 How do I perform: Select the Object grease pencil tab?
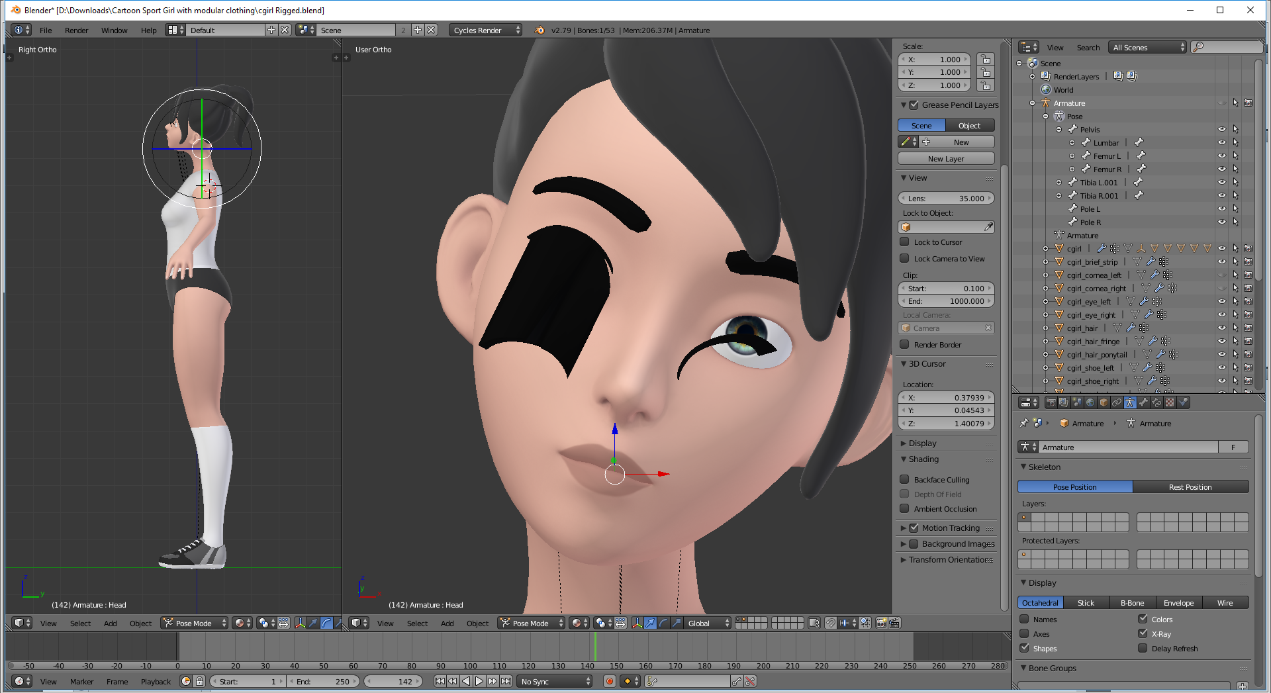click(970, 126)
